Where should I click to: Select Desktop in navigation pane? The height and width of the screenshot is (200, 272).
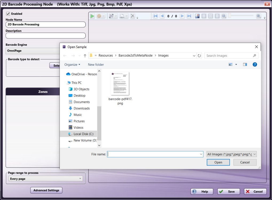77,96
